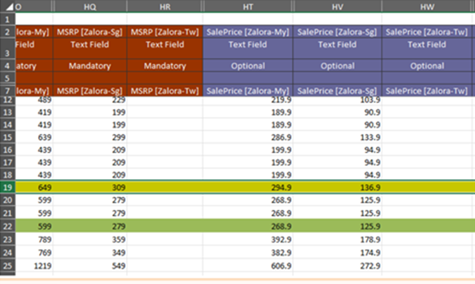Image resolution: width=475 pixels, height=284 pixels.
Task: Click value 489 in row 12
Action: (x=44, y=100)
